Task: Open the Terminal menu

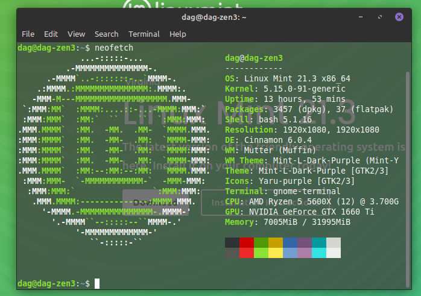Action: coord(144,34)
